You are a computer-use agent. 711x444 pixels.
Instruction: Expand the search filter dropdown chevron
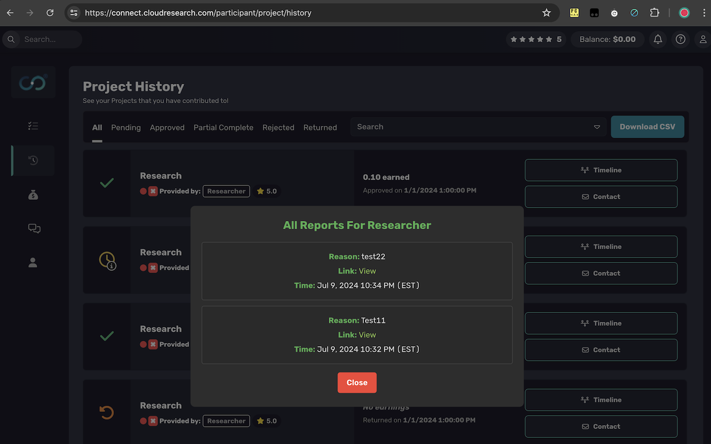tap(597, 127)
